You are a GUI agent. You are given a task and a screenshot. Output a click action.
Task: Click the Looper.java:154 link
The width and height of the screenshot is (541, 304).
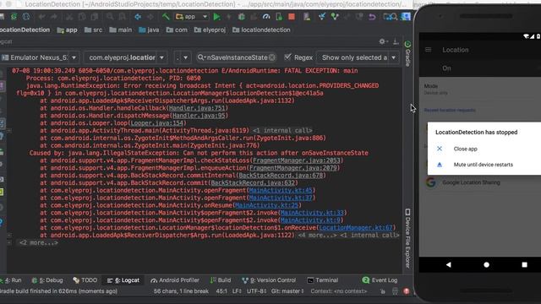156,123
